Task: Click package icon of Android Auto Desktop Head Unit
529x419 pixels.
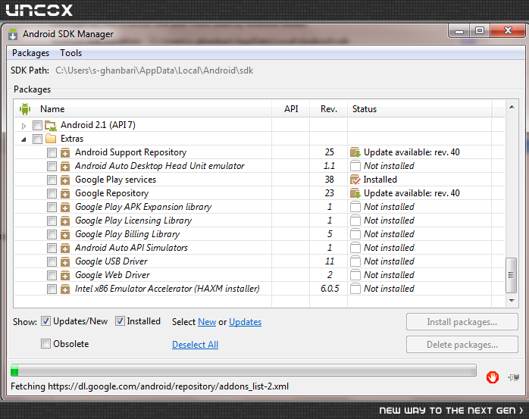Action: tap(65, 167)
